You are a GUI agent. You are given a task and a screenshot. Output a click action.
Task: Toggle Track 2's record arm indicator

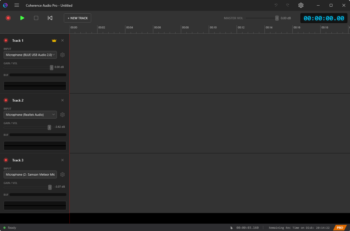pos(6,100)
